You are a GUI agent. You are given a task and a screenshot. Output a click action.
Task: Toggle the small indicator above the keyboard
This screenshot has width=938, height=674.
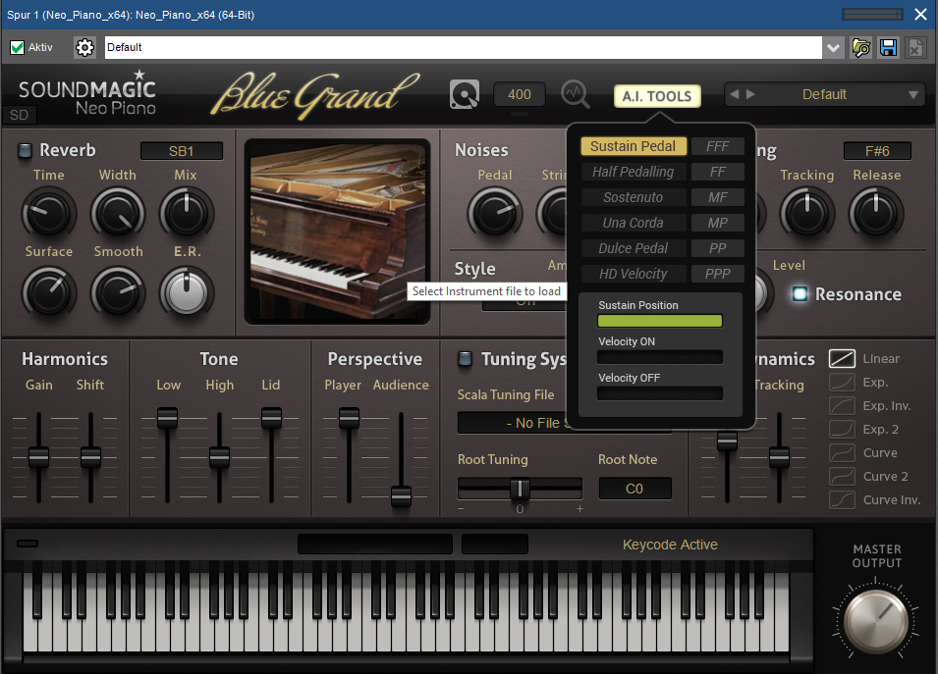click(x=28, y=544)
